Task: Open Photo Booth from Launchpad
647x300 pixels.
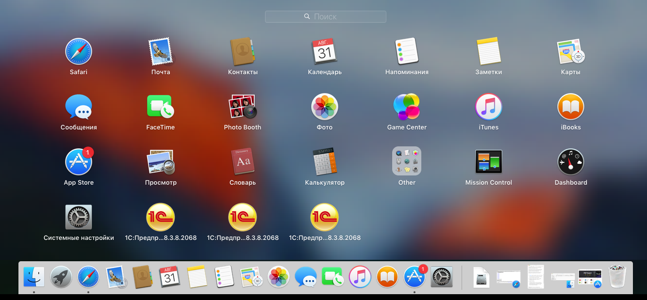Action: pos(242,107)
